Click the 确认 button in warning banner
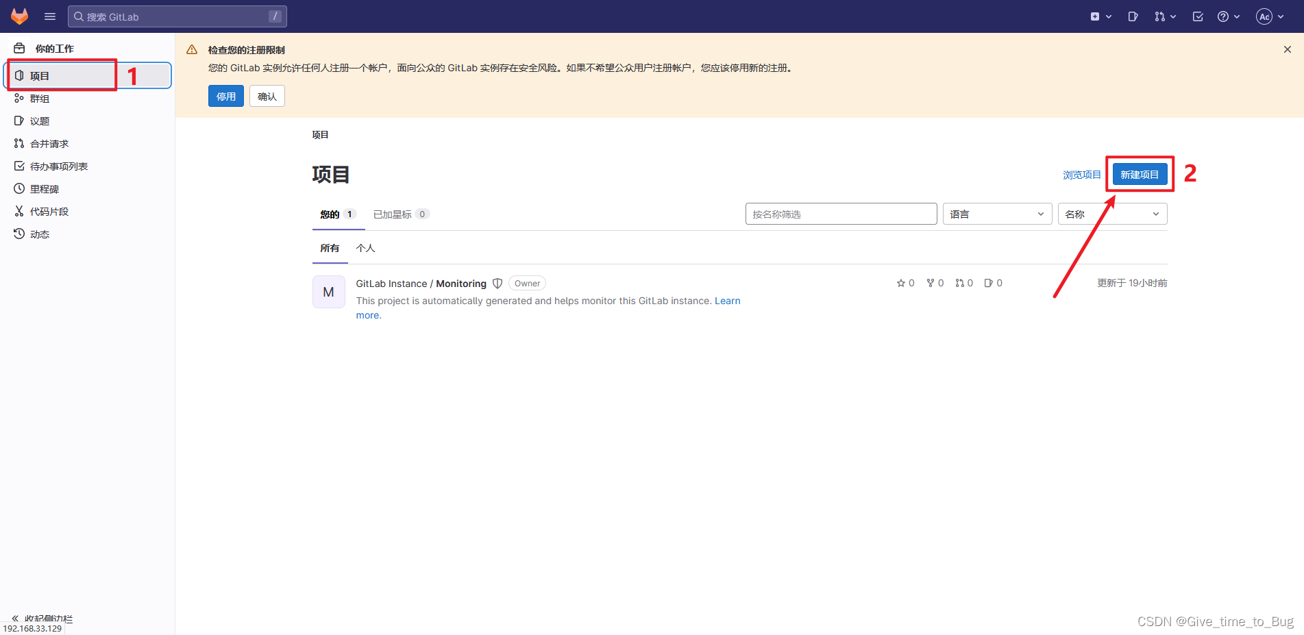1304x635 pixels. pyautogui.click(x=267, y=96)
